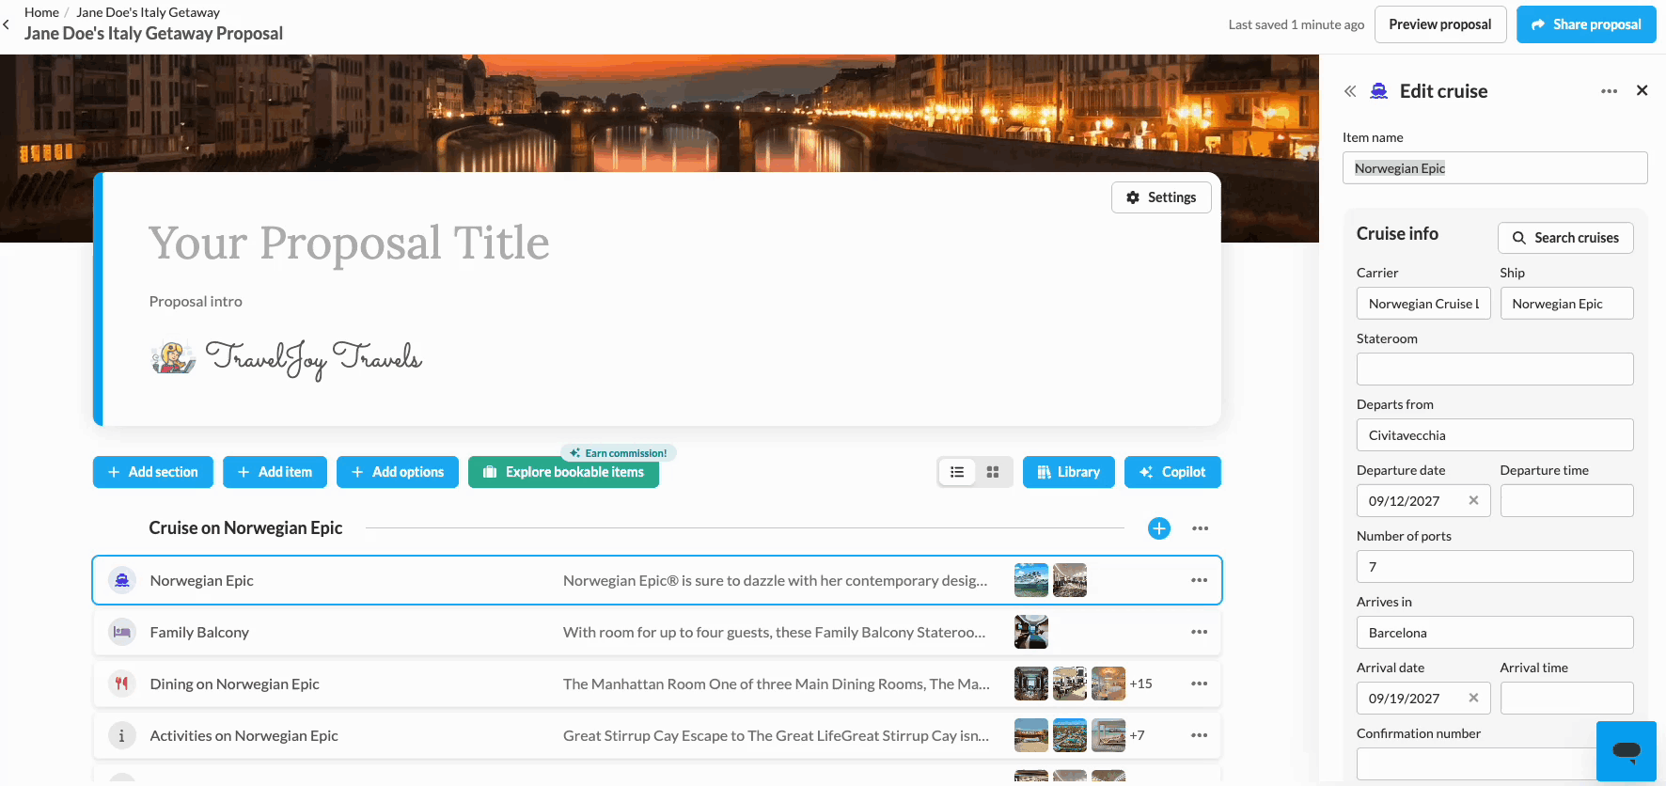Open first thumbnail on Dining row
The image size is (1666, 786).
pyautogui.click(x=1031, y=684)
